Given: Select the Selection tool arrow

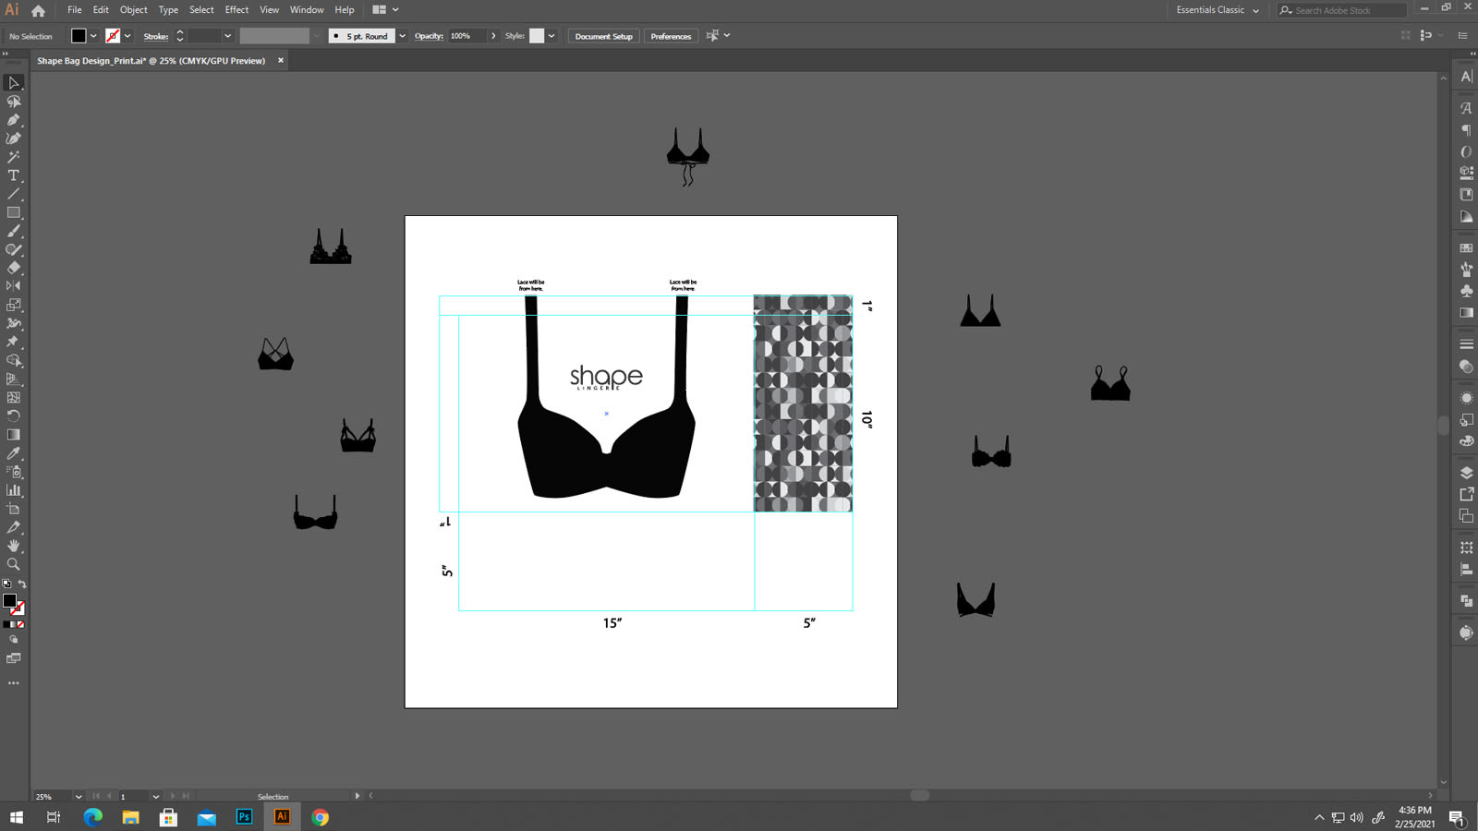Looking at the screenshot, I should pos(13,83).
